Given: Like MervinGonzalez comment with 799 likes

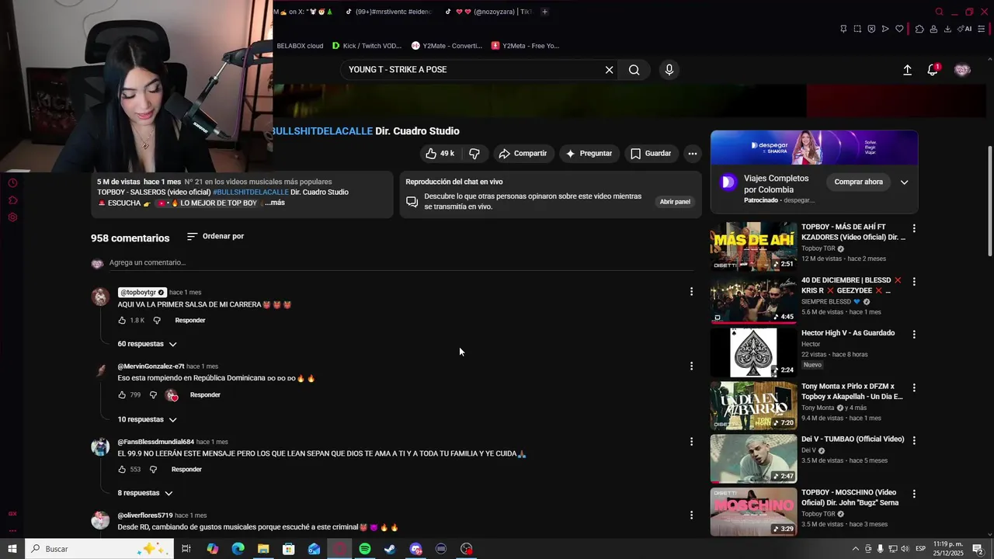Looking at the screenshot, I should point(122,395).
